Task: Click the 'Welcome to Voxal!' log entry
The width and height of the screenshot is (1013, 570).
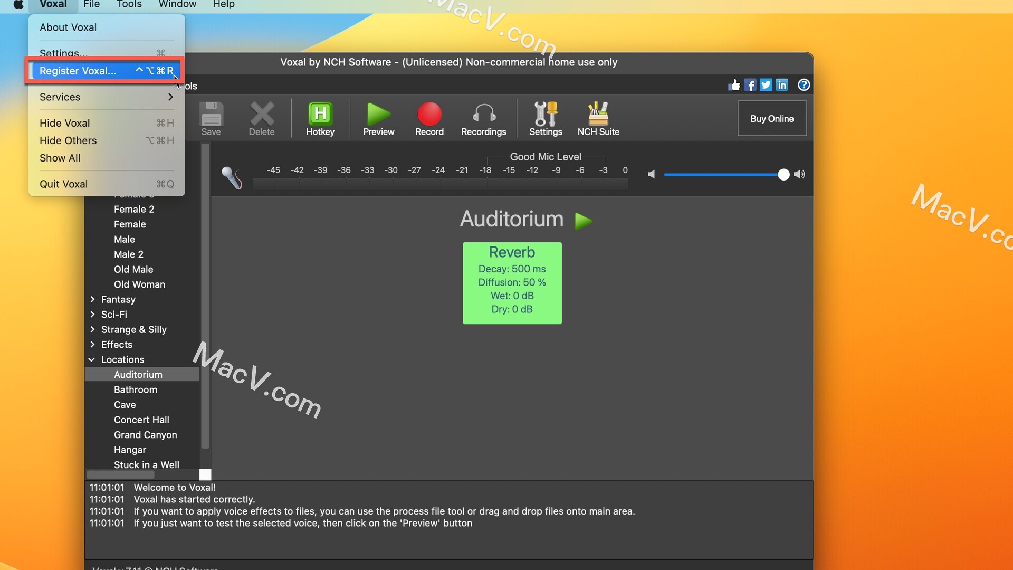Action: (x=175, y=488)
